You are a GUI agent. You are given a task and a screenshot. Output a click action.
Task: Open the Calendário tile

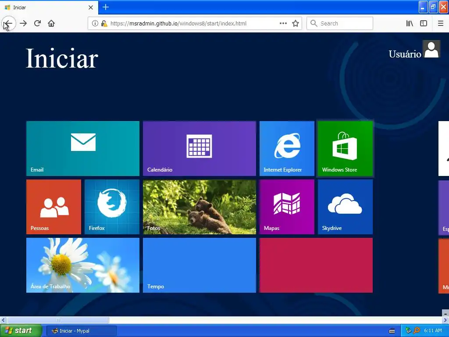point(200,148)
